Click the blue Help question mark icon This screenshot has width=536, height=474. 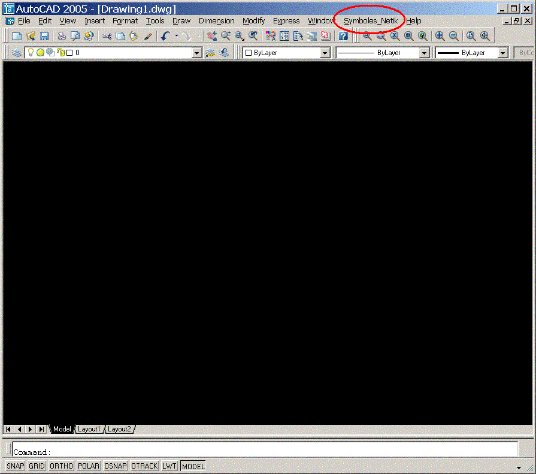[343, 37]
